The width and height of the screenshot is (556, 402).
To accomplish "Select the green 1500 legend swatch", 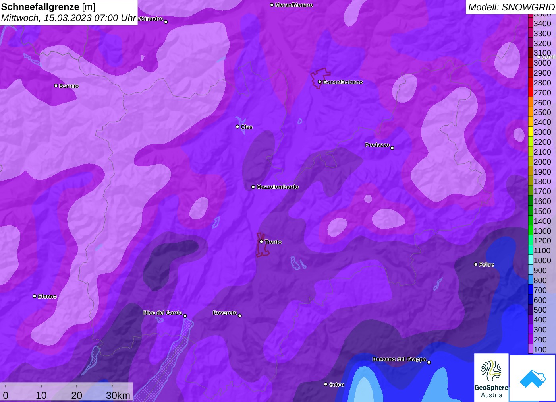I will point(531,211).
